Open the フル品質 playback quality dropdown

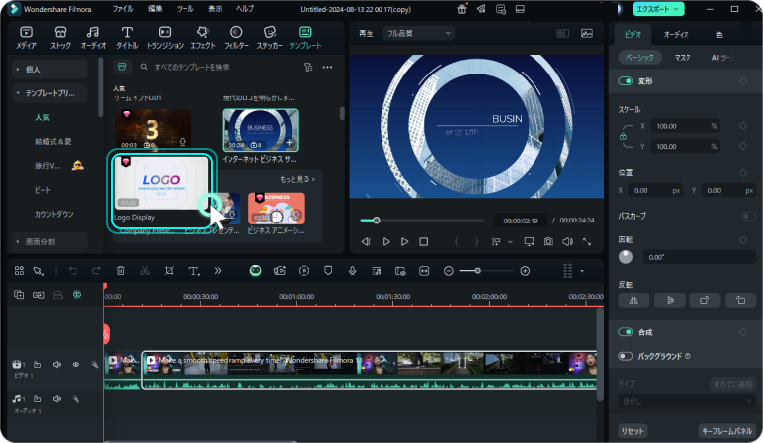point(417,33)
